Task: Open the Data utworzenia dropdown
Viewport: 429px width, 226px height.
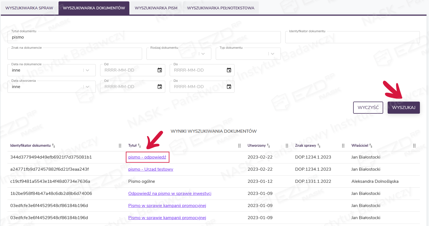Action: pyautogui.click(x=87, y=87)
